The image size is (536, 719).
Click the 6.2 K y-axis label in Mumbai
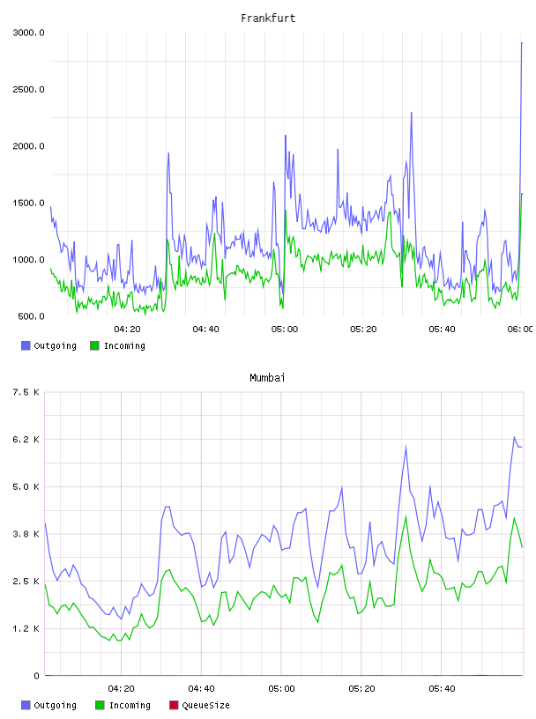coord(26,440)
